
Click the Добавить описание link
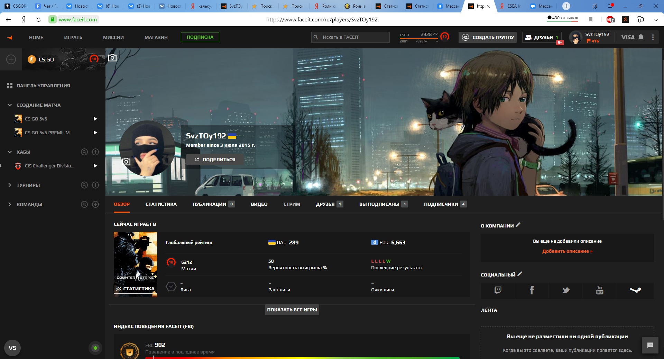point(567,251)
